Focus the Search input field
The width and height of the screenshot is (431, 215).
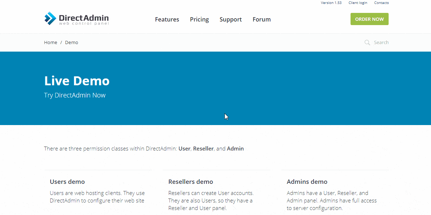(381, 42)
